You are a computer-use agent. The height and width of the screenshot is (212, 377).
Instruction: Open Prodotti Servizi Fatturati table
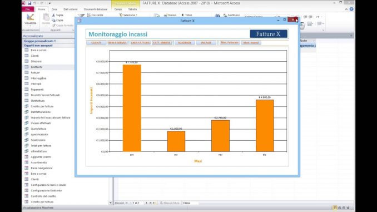click(45, 95)
